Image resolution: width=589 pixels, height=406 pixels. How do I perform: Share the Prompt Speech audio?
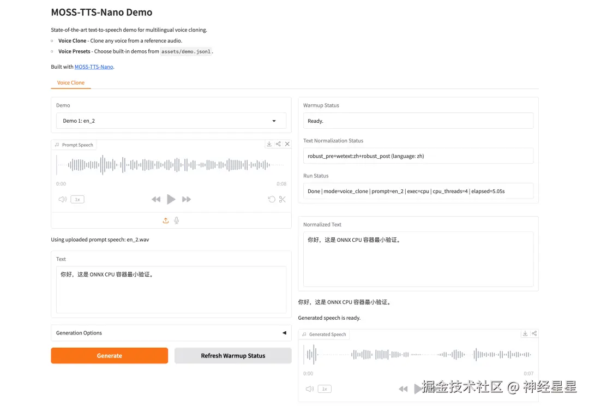[x=278, y=144]
